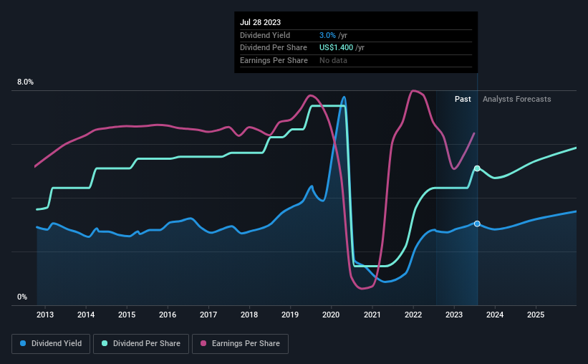Click the 'No data' earnings value
588x364 pixels.
pos(333,60)
